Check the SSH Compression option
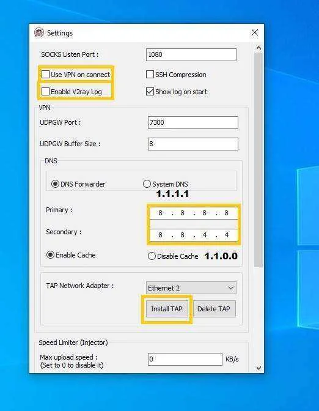The width and height of the screenshot is (319, 411). click(150, 75)
